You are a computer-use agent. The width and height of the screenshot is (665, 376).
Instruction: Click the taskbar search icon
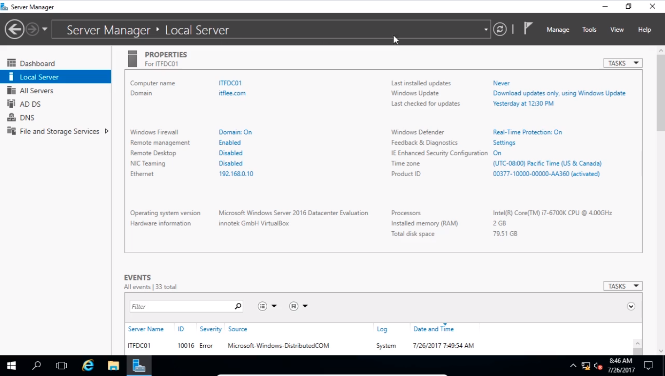37,366
